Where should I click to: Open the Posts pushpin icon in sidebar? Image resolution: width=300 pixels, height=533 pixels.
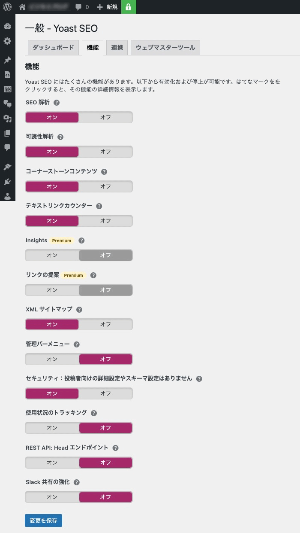(x=7, y=60)
